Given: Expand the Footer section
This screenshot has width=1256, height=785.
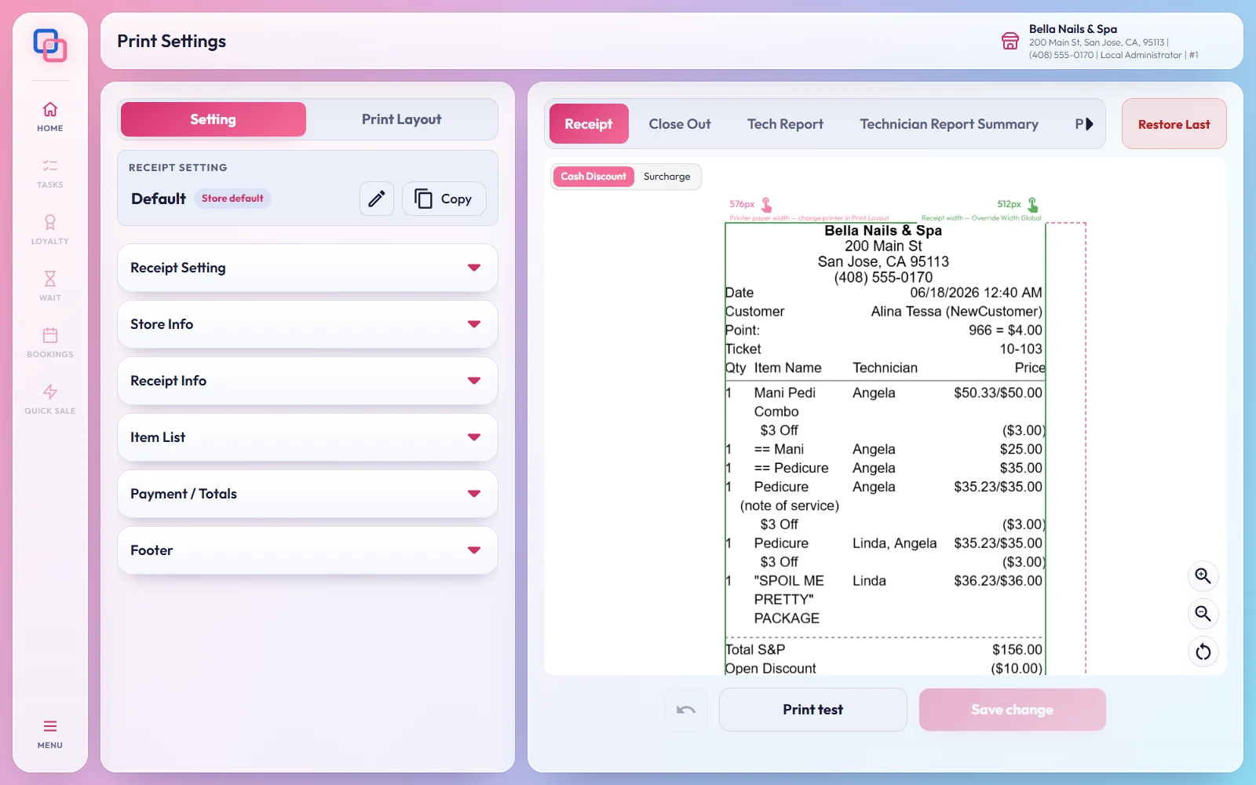Looking at the screenshot, I should click(x=308, y=550).
